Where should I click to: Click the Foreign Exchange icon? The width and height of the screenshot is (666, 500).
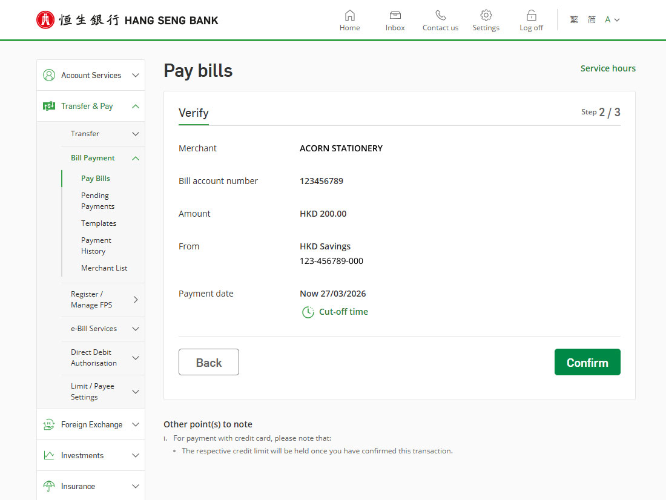coord(49,424)
